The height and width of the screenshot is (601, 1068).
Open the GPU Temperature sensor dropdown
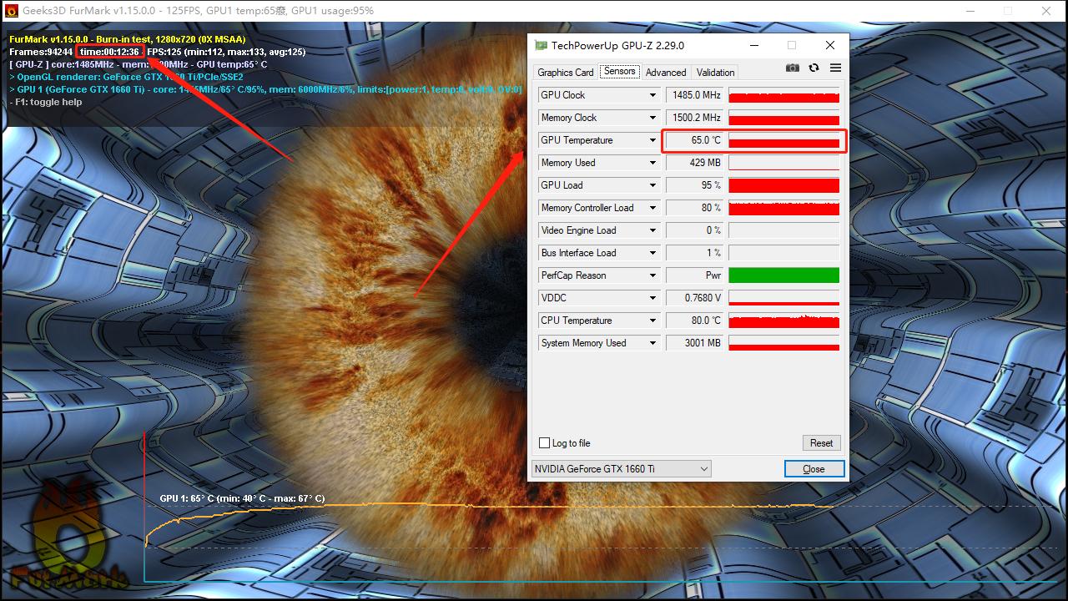tap(652, 140)
